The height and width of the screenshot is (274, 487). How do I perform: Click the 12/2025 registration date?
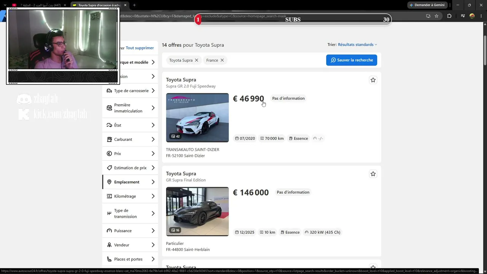click(245, 233)
